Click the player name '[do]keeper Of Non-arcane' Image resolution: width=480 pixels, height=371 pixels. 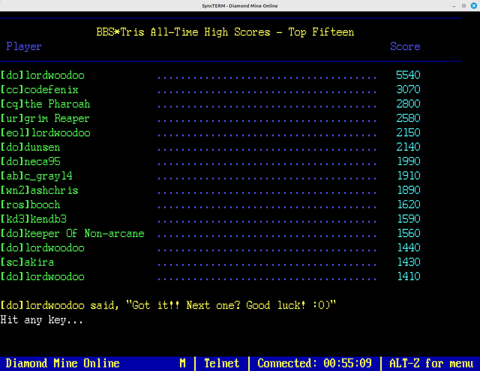[x=72, y=234]
